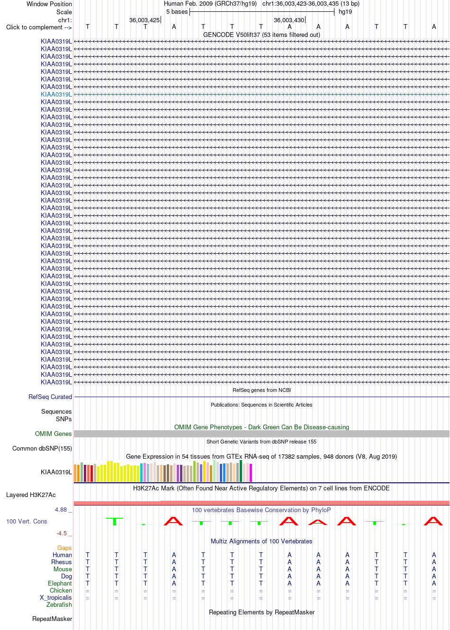Select the Elephant alignment row label
450x630 pixels.
tap(60, 583)
